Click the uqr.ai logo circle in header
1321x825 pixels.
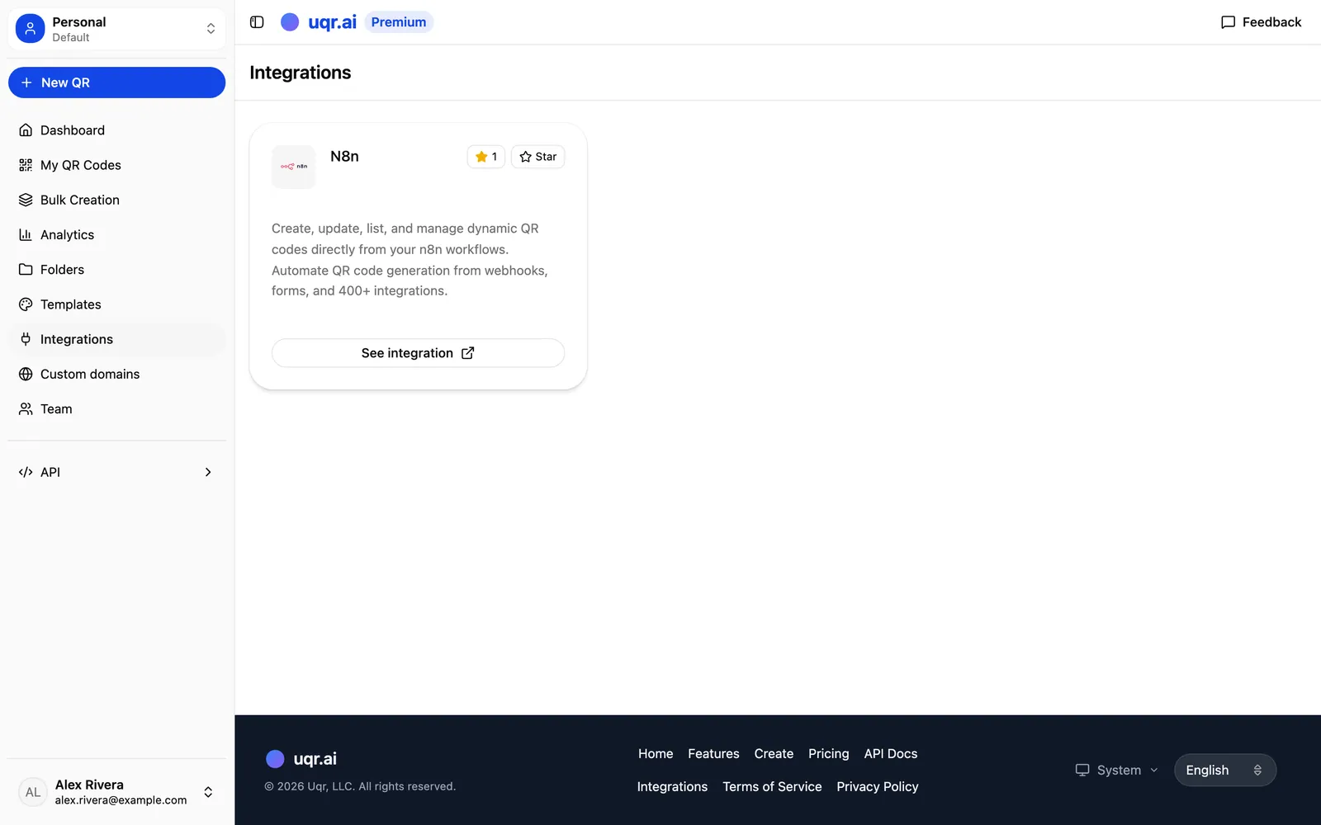(x=290, y=22)
